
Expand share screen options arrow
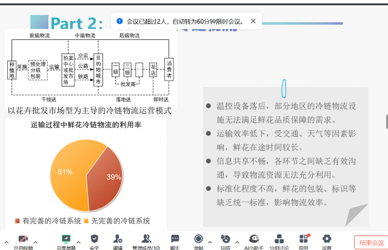tap(79, 242)
